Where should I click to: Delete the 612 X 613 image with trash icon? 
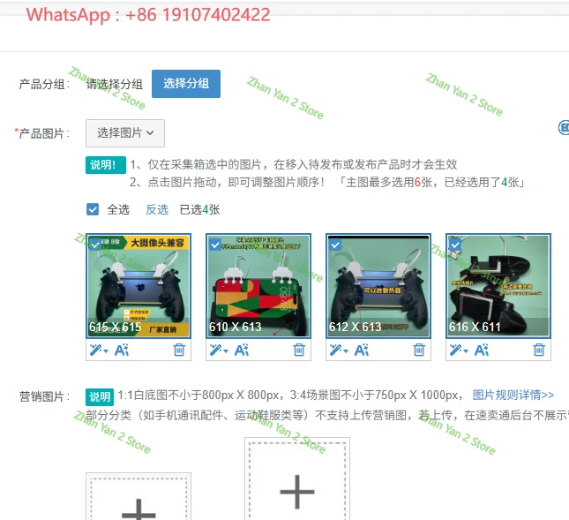419,350
